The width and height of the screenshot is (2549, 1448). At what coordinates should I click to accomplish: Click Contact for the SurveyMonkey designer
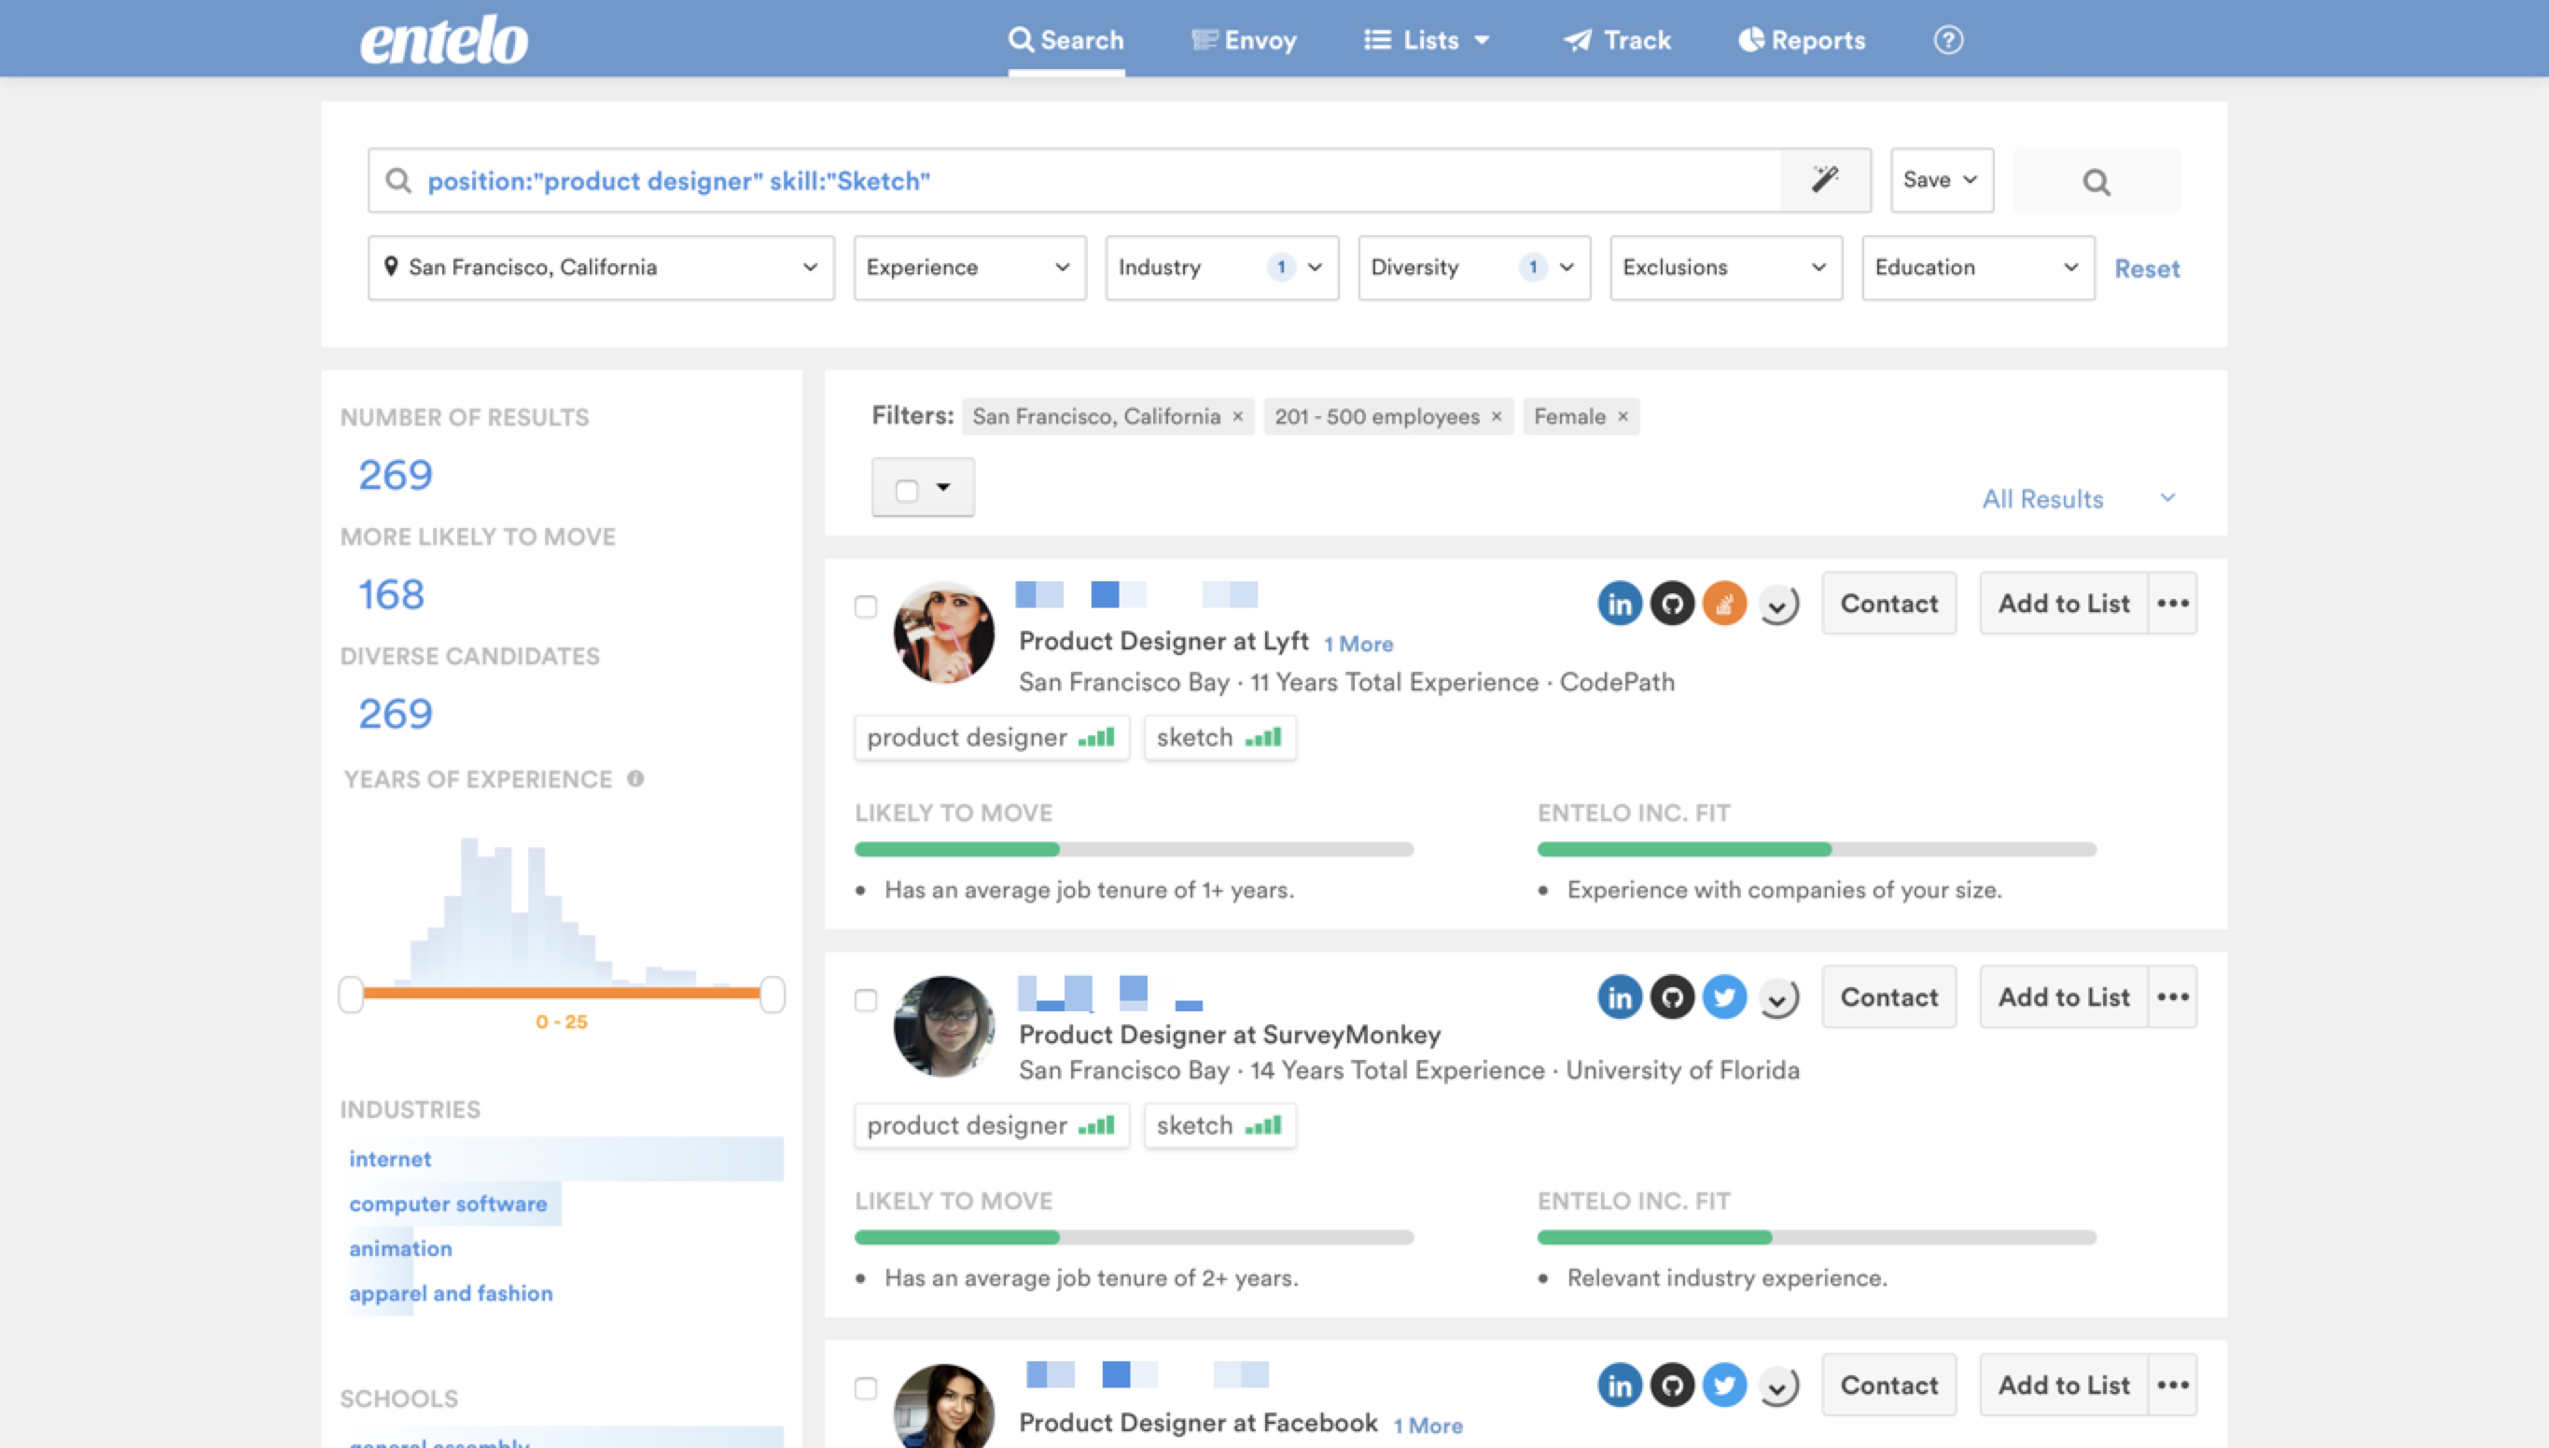coord(1887,996)
